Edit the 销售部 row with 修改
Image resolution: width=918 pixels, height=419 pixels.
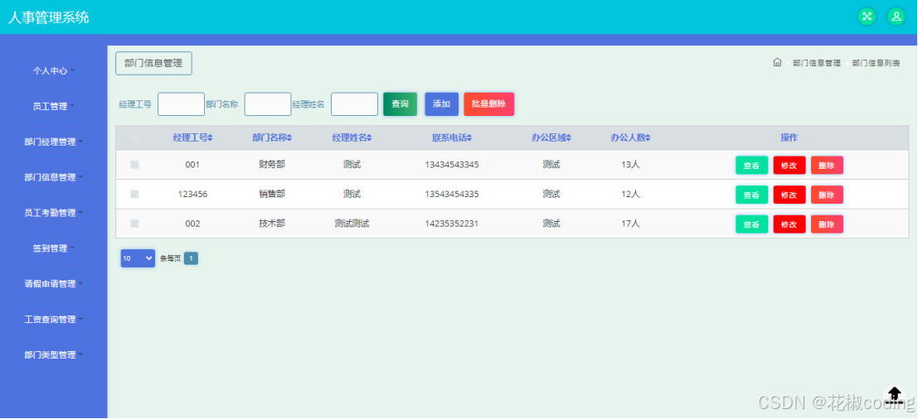coord(789,195)
